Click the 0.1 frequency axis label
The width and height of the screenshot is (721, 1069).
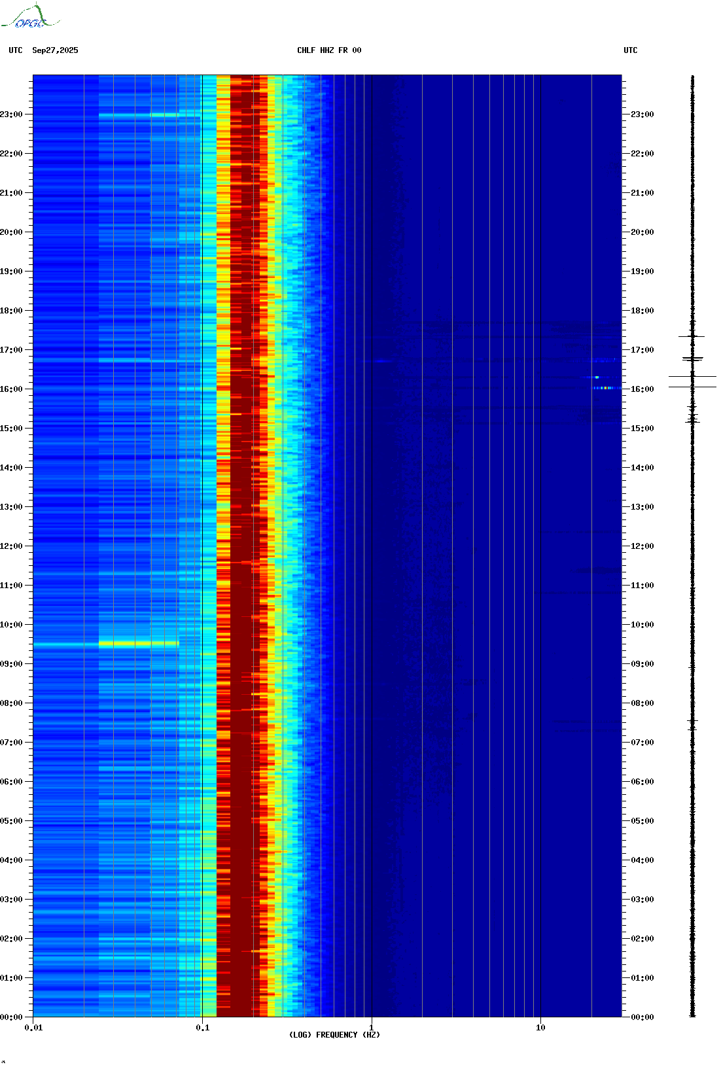click(x=202, y=1028)
